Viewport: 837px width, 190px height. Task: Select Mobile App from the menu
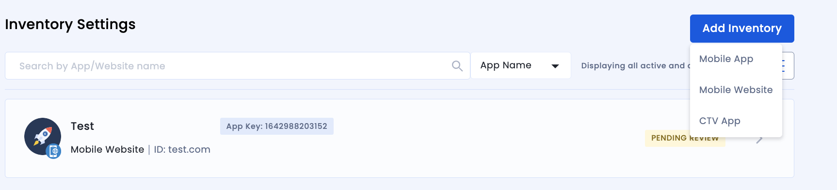(726, 59)
